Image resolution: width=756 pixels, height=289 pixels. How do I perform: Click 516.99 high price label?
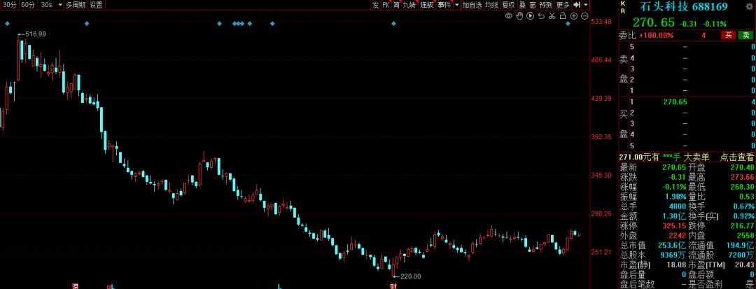pos(35,34)
